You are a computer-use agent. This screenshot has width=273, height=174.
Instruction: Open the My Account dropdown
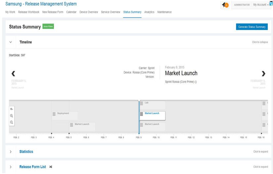(261, 5)
